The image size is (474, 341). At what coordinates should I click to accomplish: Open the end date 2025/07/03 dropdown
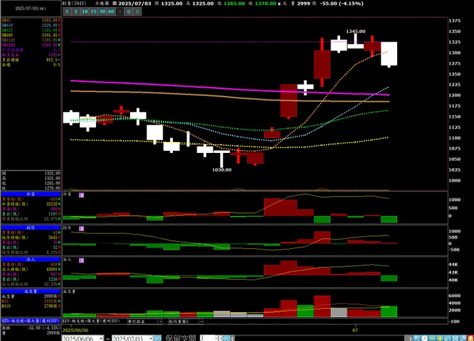point(151,338)
